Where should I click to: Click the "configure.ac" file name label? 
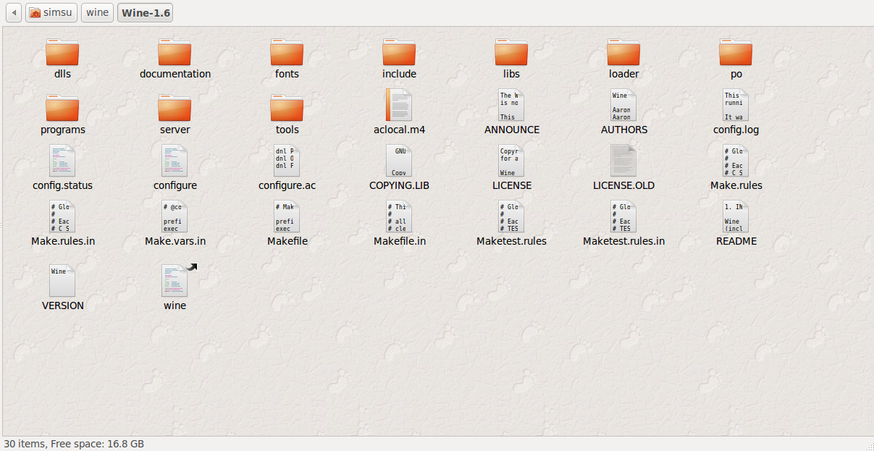(x=287, y=185)
